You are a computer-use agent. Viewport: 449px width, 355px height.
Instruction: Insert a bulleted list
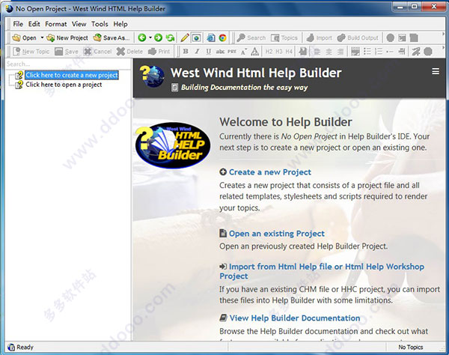[x=367, y=51]
